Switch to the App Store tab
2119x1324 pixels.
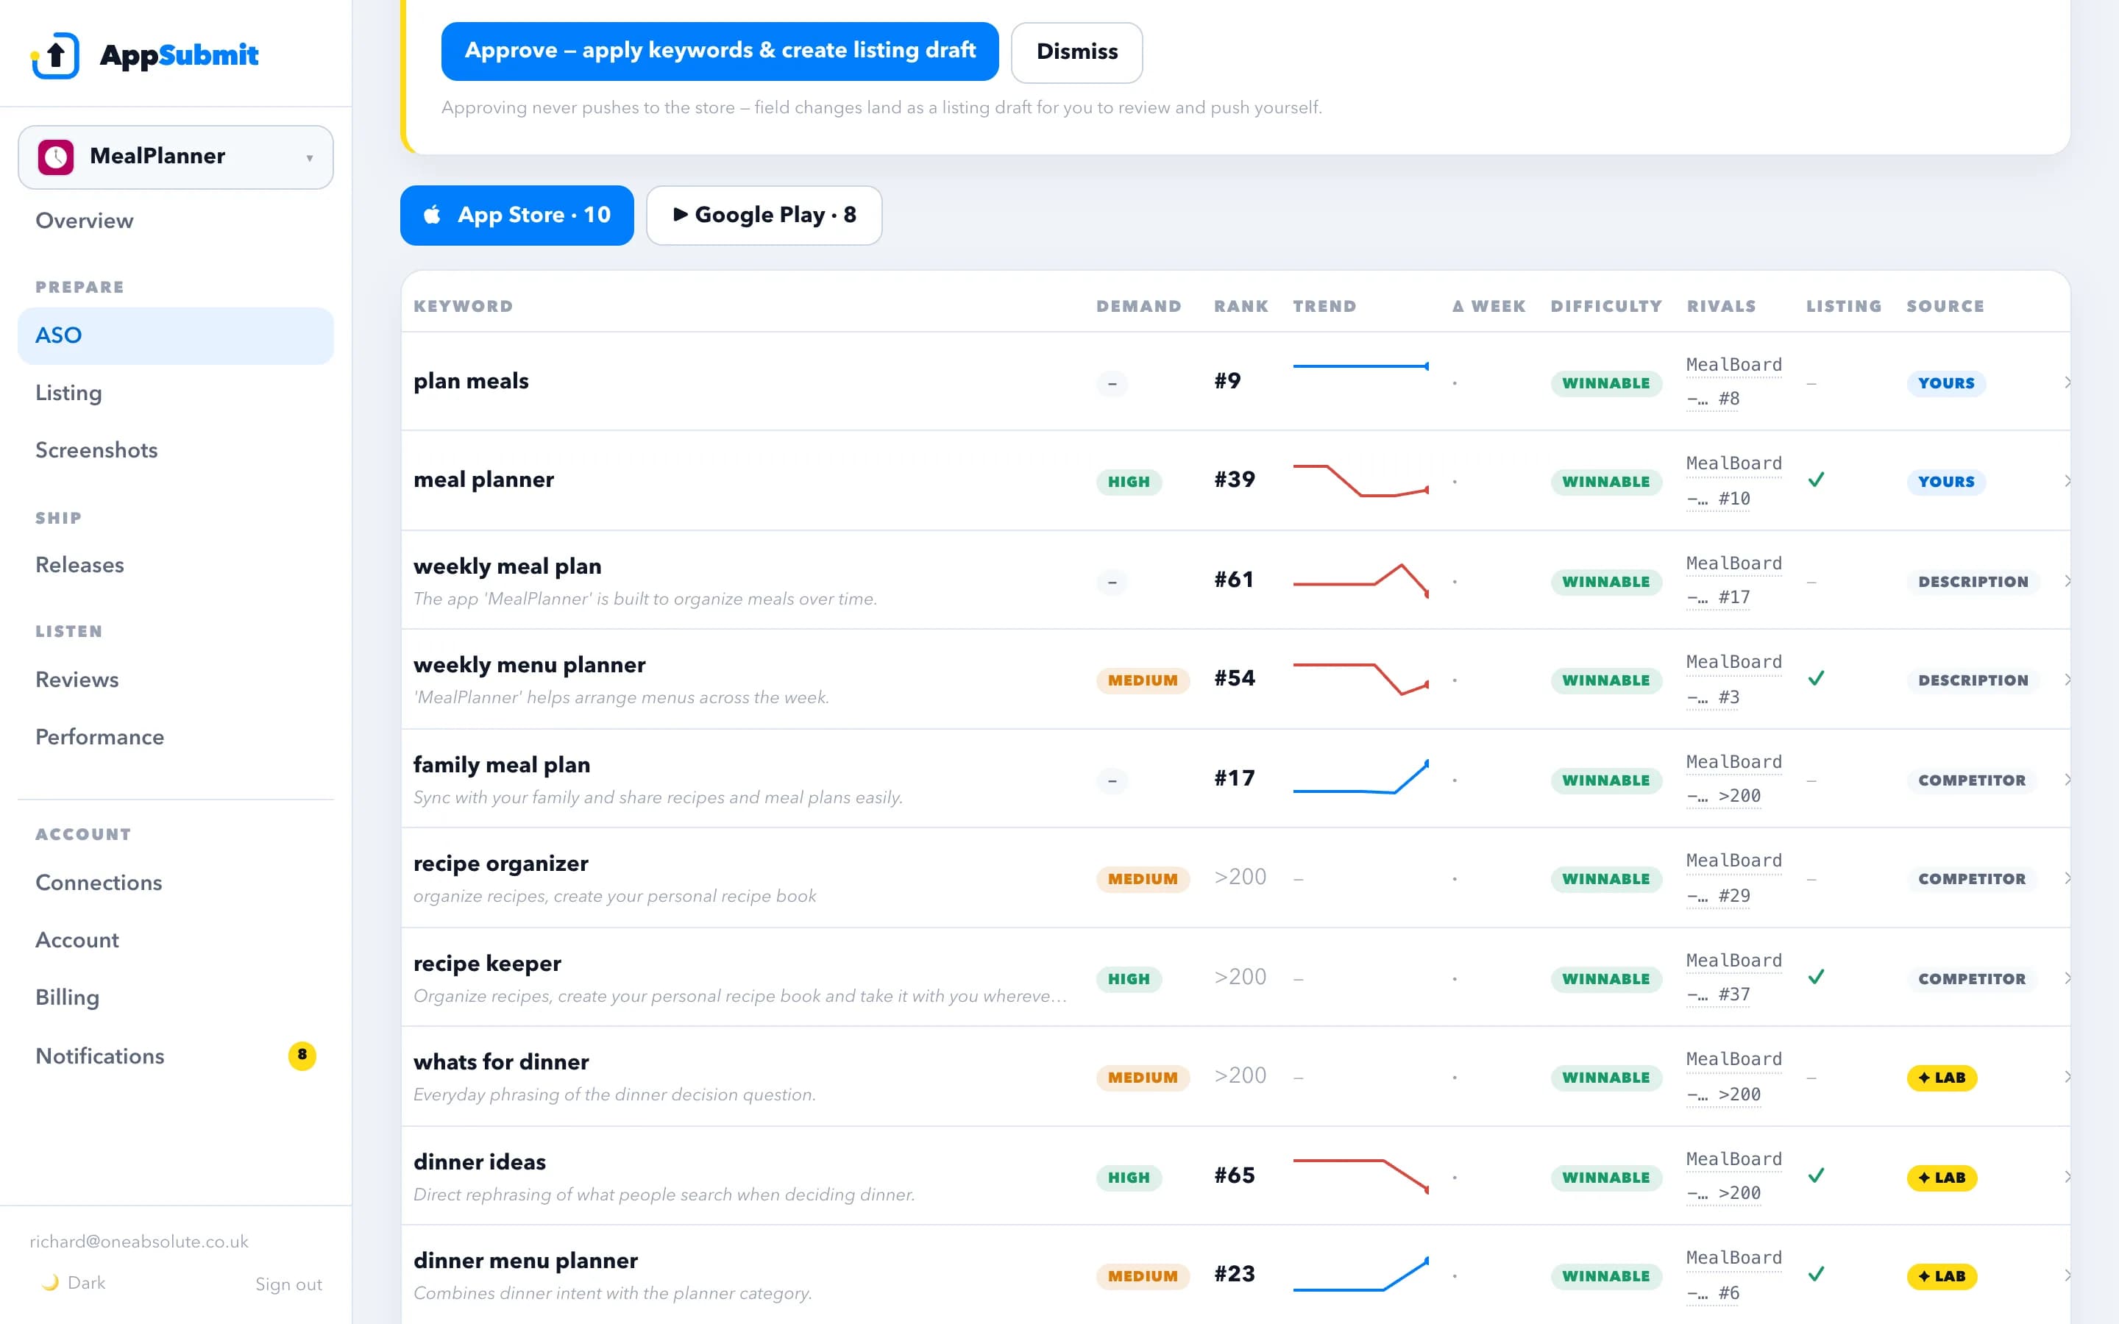pyautogui.click(x=517, y=215)
